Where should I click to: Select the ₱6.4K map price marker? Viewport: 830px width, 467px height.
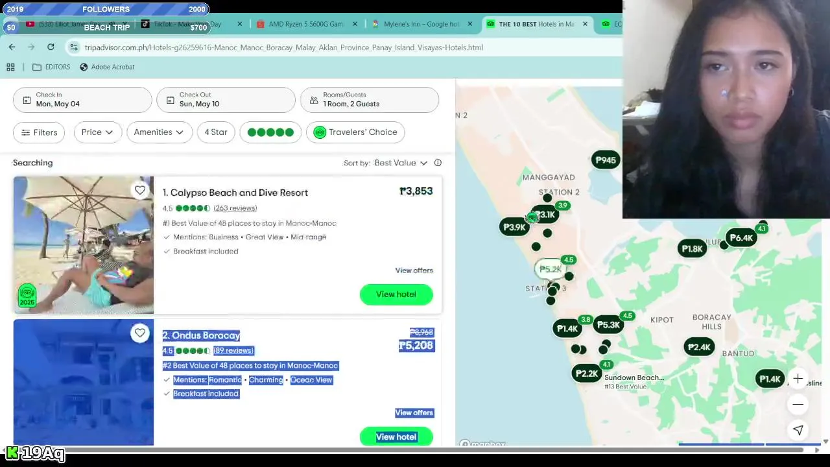[x=741, y=238]
